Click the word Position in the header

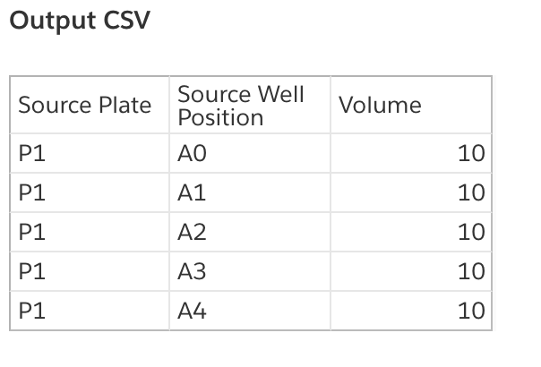coord(220,117)
